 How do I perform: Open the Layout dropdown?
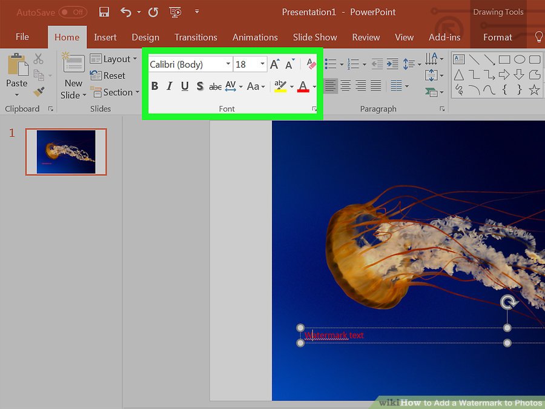pyautogui.click(x=114, y=59)
